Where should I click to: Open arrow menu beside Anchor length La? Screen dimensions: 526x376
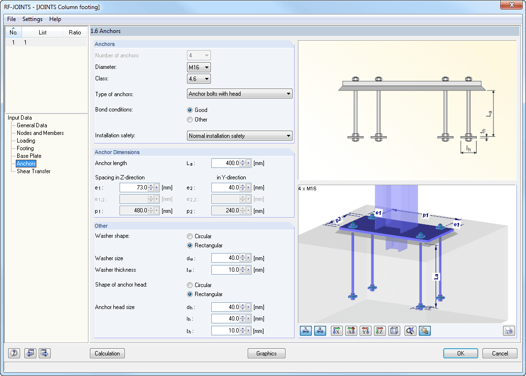point(249,163)
